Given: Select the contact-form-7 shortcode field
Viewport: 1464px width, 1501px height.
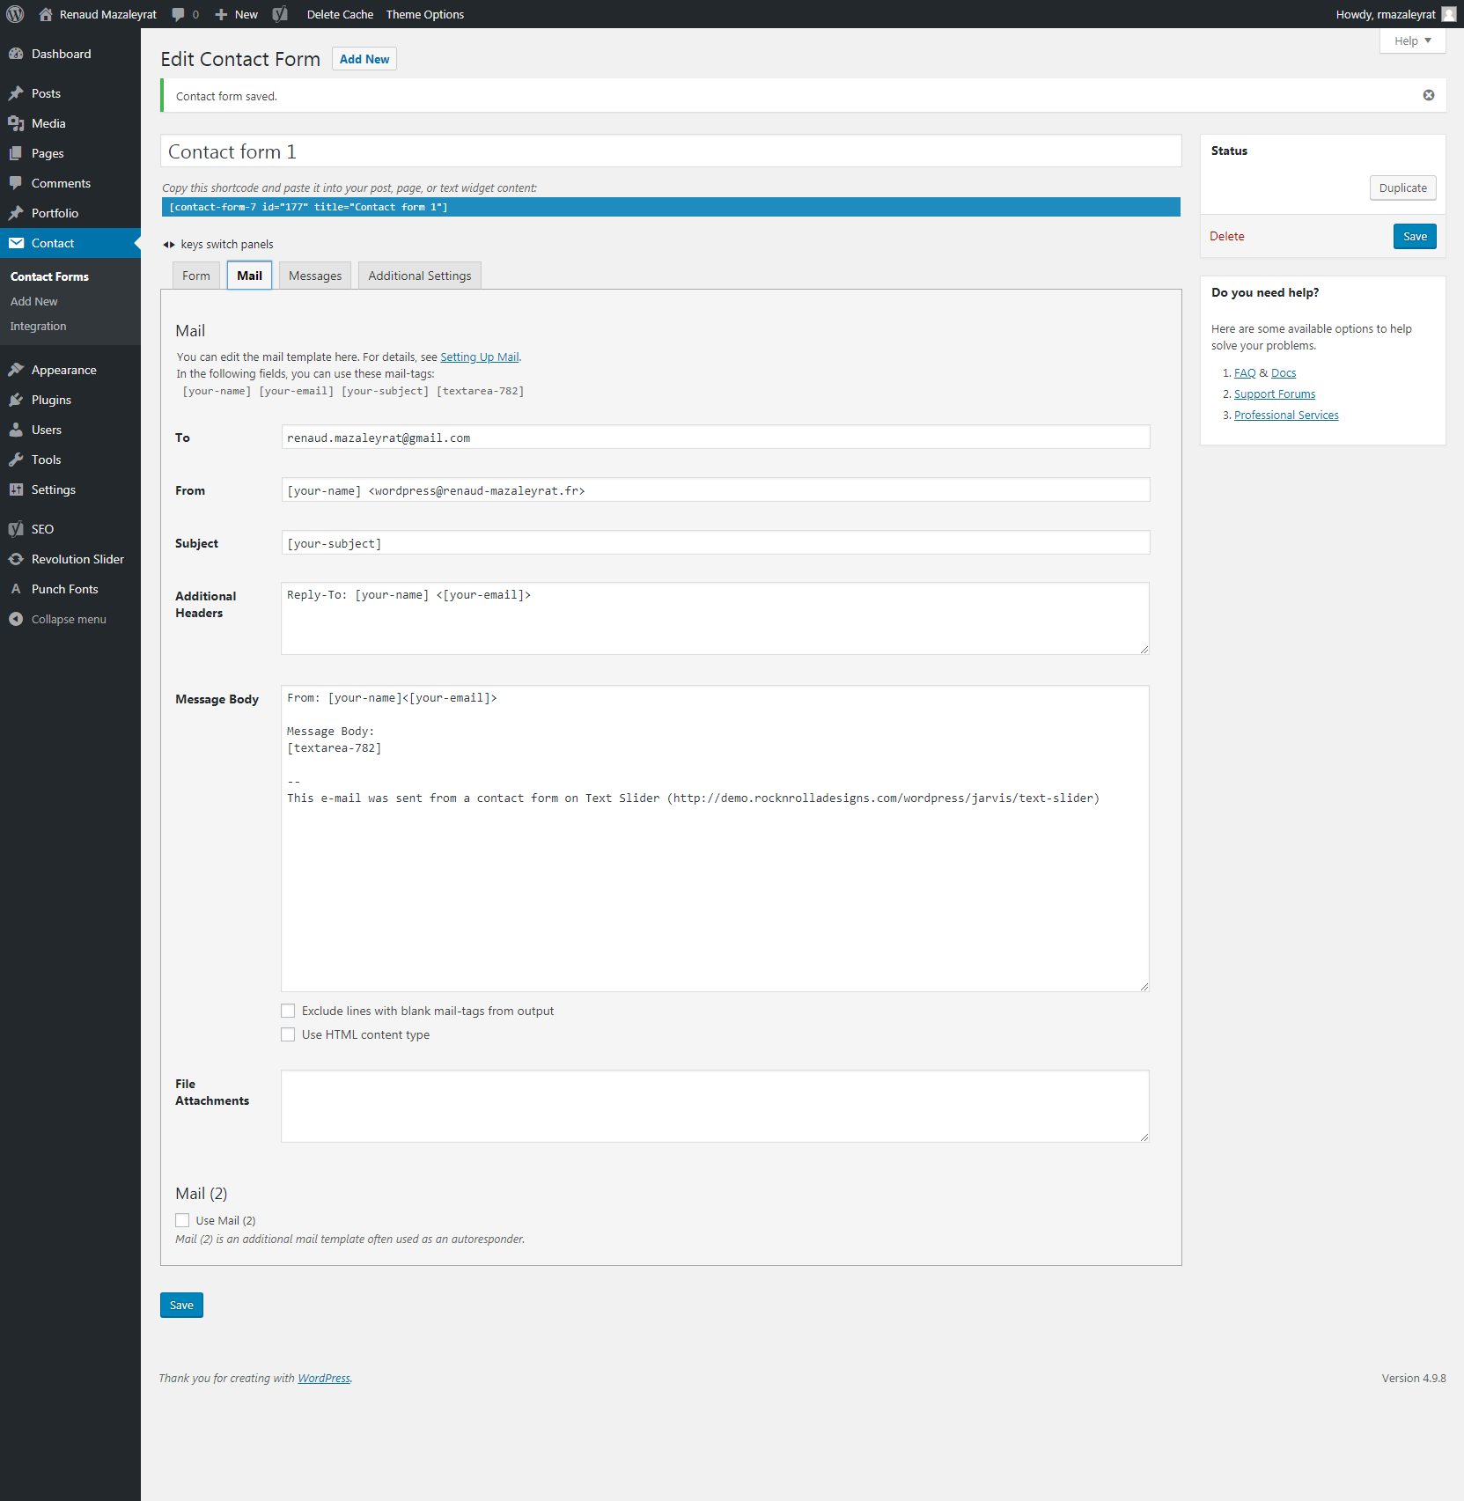Looking at the screenshot, I should click(671, 207).
